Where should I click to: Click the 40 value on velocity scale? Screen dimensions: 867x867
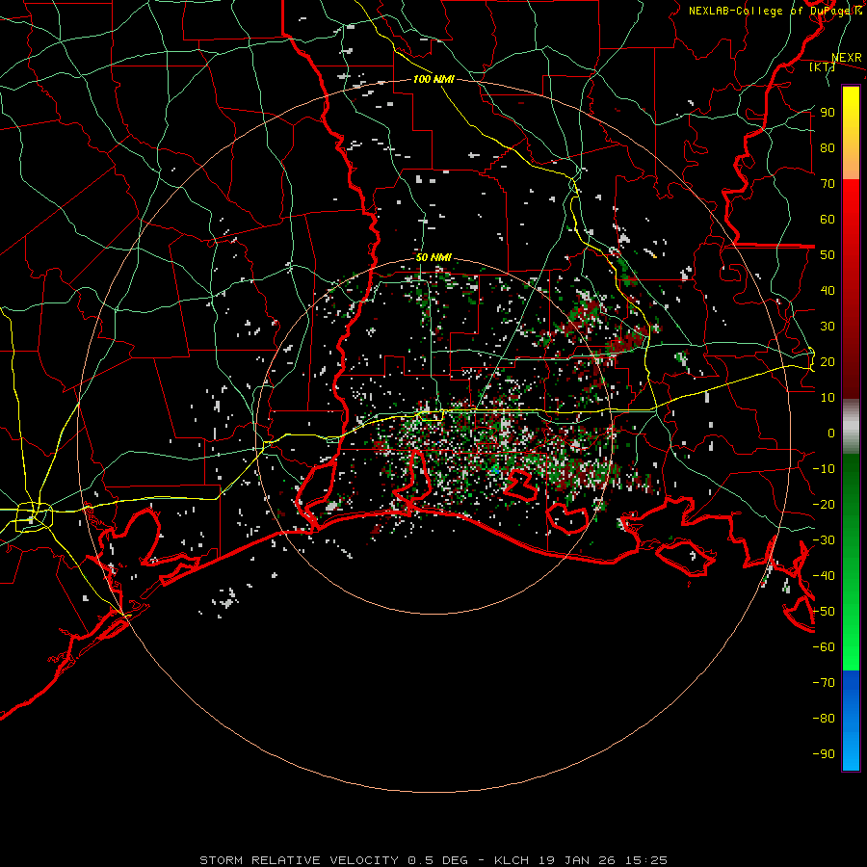pos(828,291)
